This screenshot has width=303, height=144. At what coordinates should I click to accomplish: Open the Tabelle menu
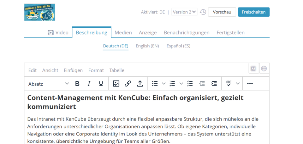click(x=117, y=70)
